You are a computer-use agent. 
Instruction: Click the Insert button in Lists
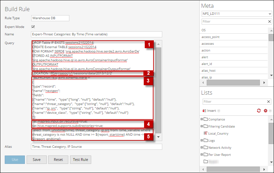click(211, 111)
